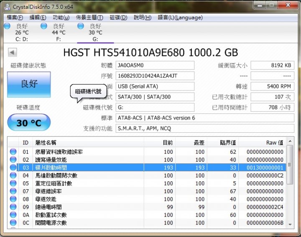Image resolution: width=301 pixels, height=237 pixels.
Task: Go to previous disk with left arrow
Action: [x=13, y=52]
